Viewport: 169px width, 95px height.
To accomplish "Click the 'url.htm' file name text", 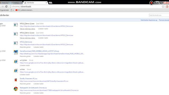I will coord(22,69).
